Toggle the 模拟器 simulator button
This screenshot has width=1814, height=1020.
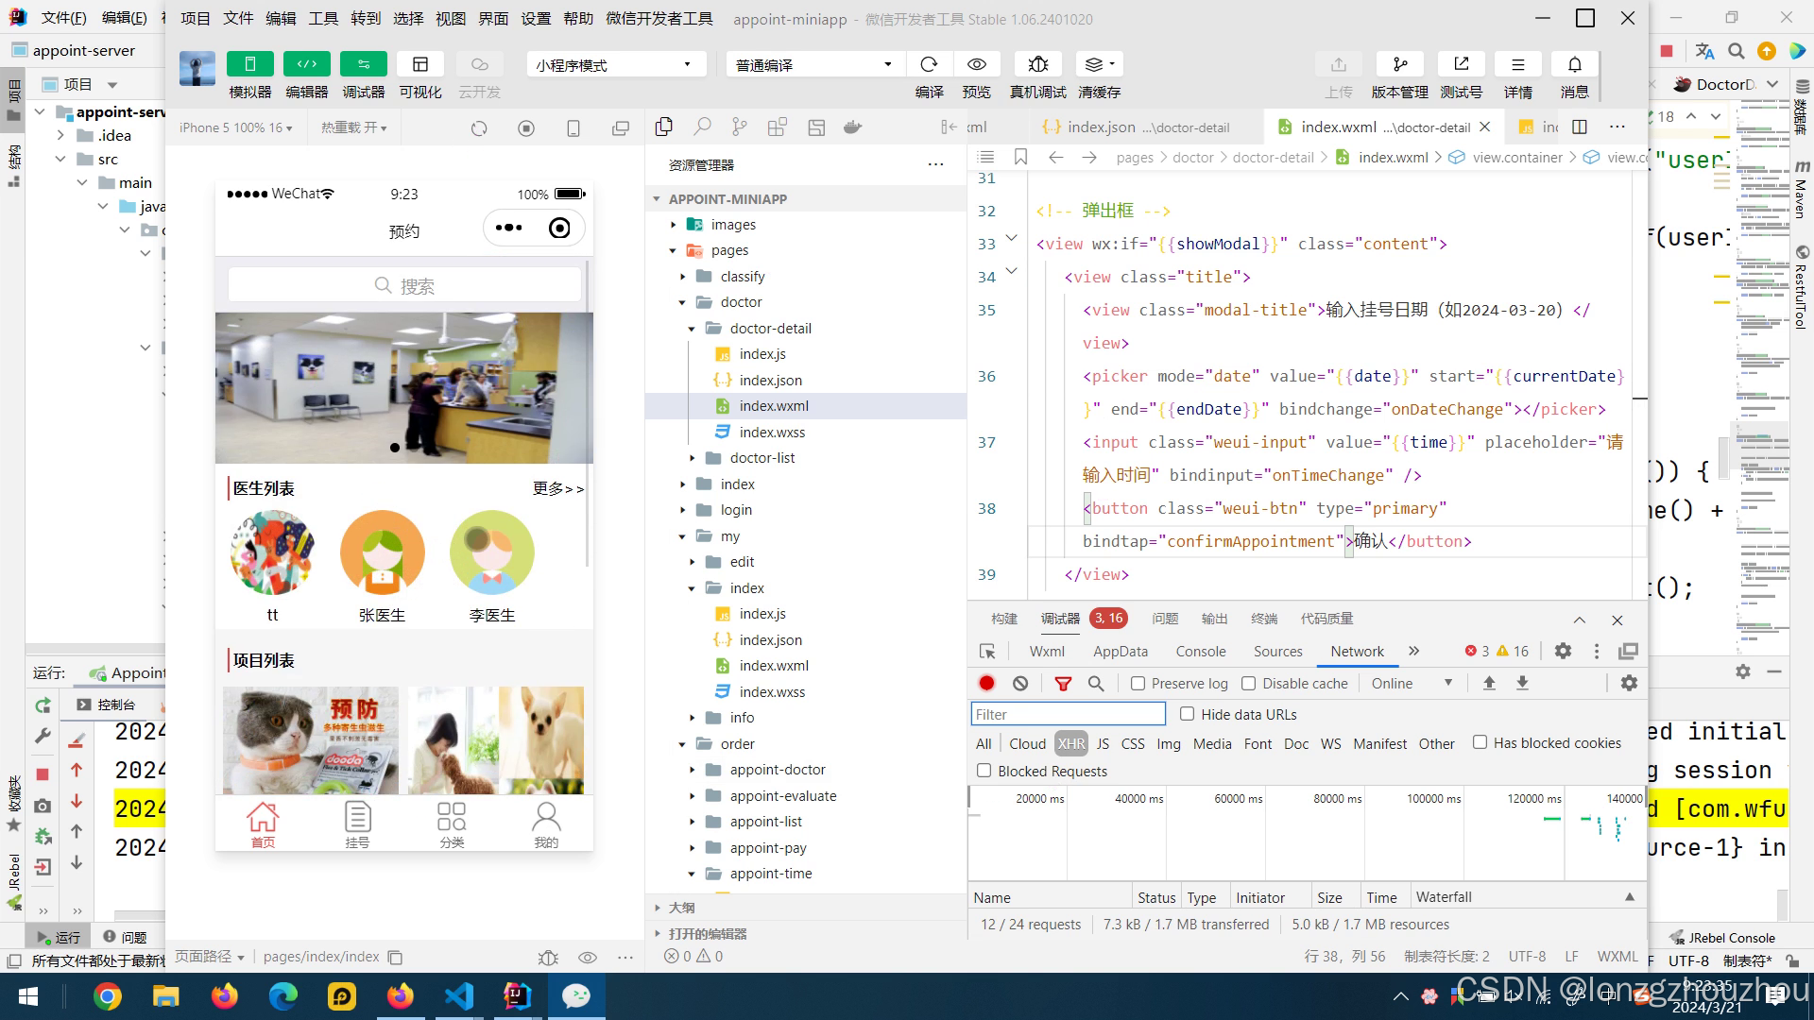pyautogui.click(x=249, y=64)
